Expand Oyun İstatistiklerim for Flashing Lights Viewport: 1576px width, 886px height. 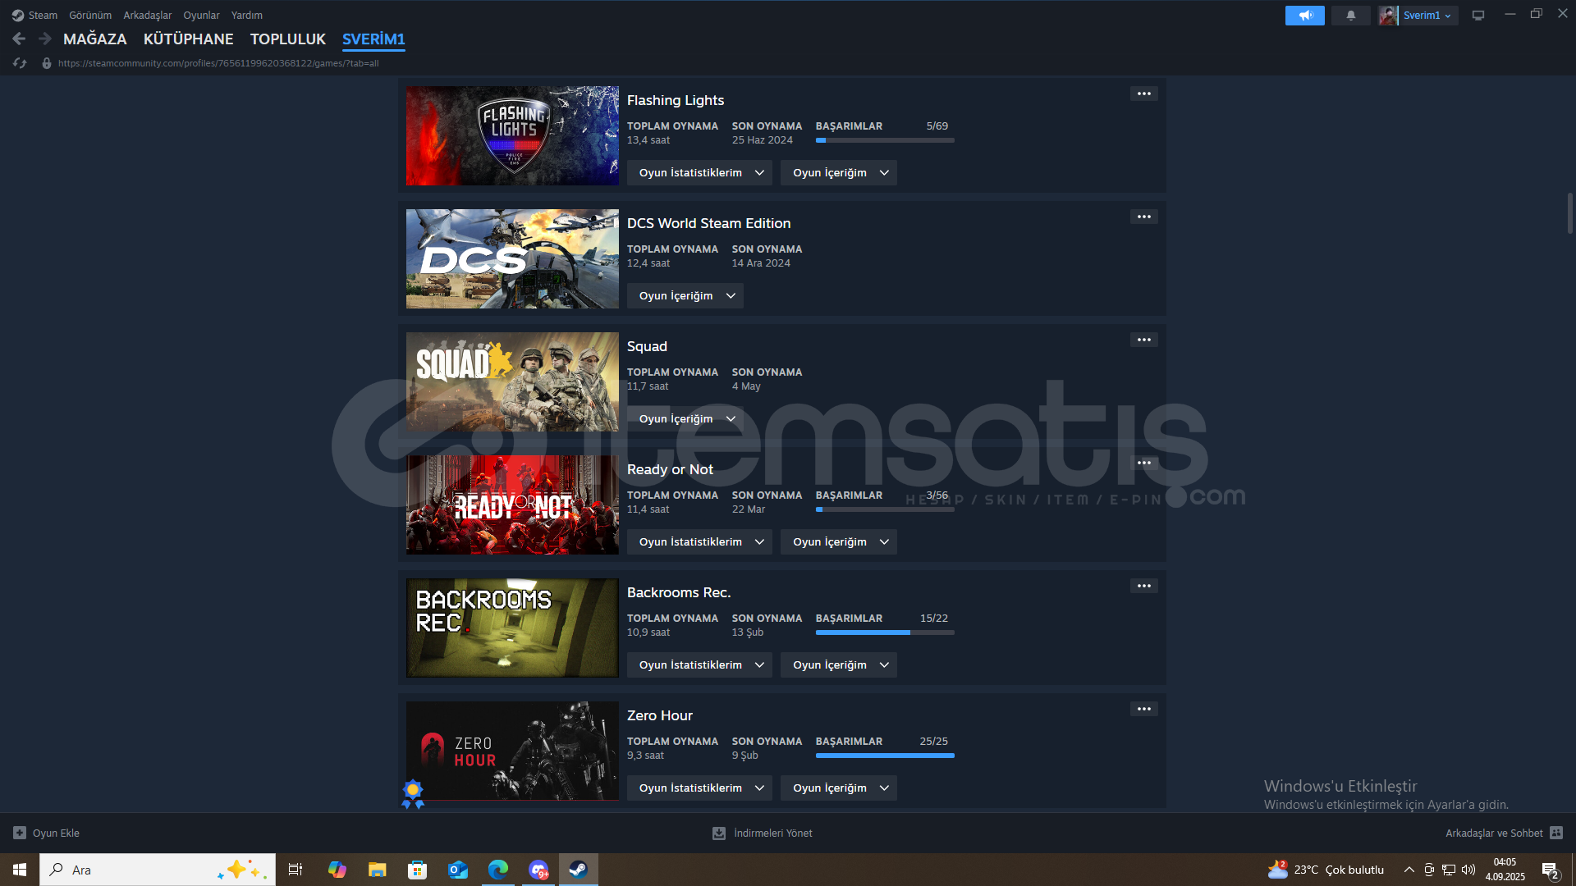[x=699, y=173]
